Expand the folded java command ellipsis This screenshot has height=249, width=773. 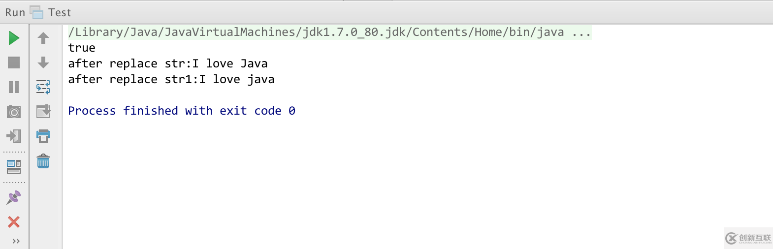click(x=581, y=32)
